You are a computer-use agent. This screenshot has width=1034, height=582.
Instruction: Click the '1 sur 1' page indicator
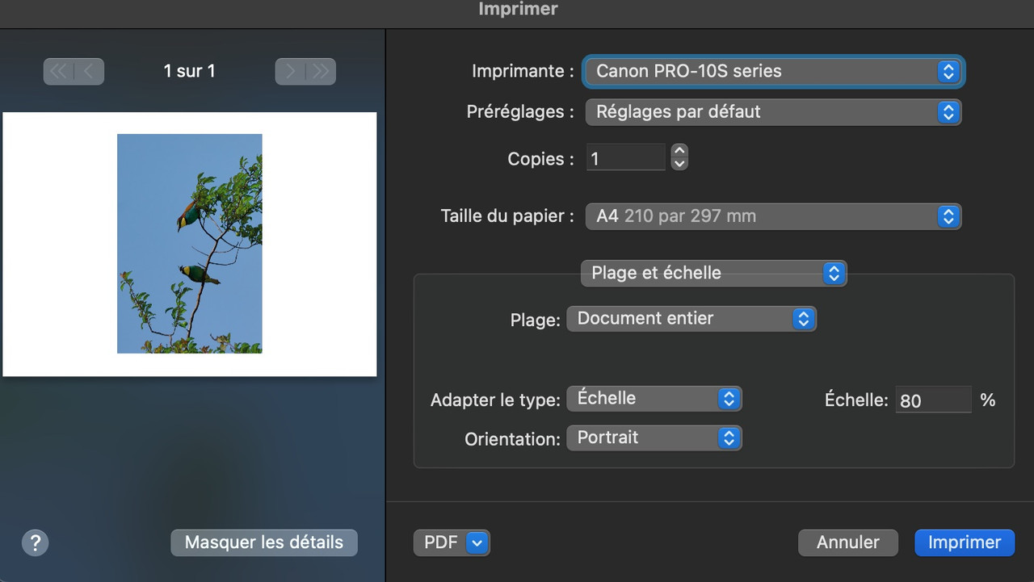coord(189,71)
